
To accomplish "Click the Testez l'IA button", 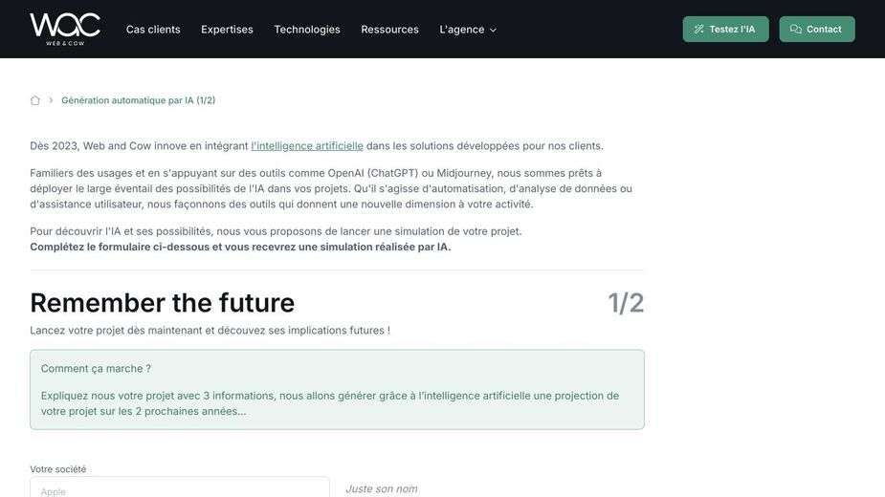I will (x=725, y=30).
